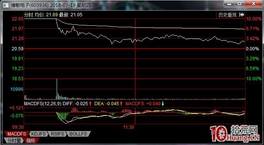The width and height of the screenshot is (264, 145).
Task: Select the BOLLFS indicator tab
Action: tap(78, 134)
